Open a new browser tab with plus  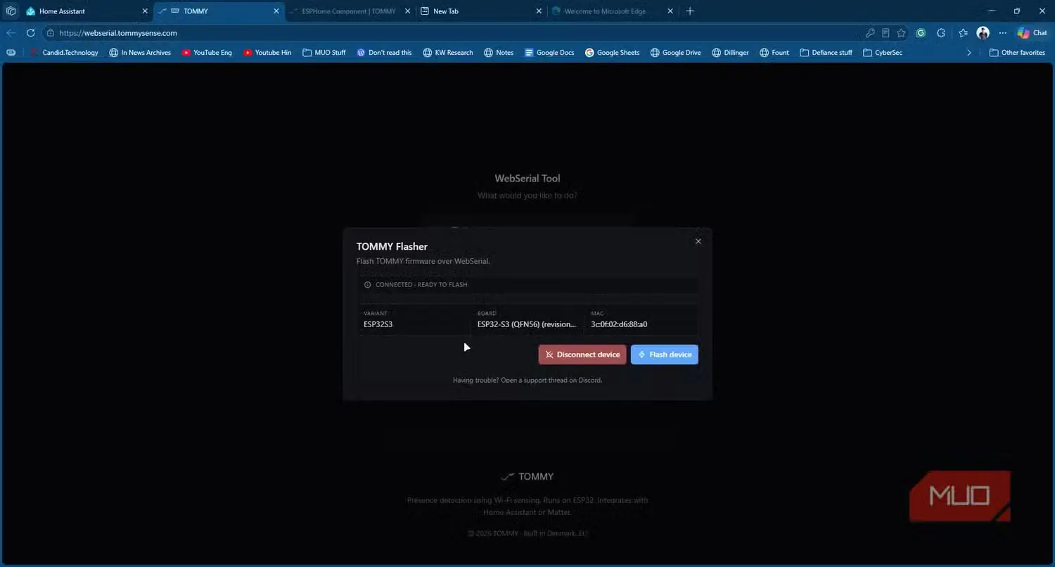(x=690, y=11)
